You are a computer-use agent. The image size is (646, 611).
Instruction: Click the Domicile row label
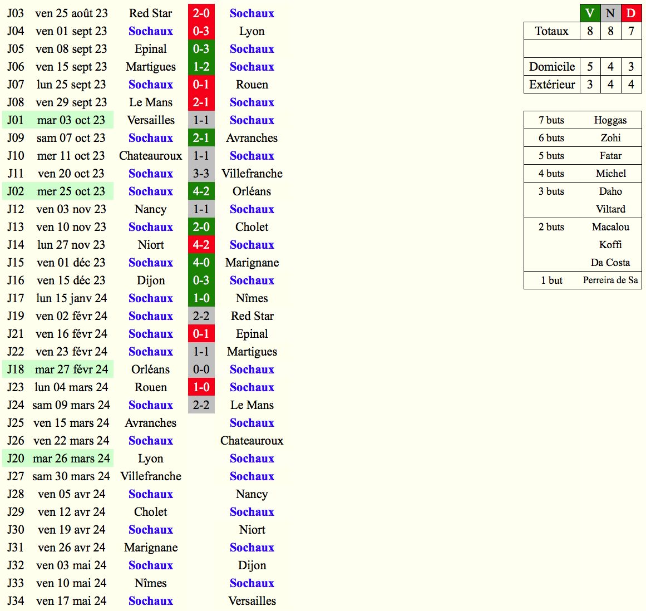coord(551,66)
